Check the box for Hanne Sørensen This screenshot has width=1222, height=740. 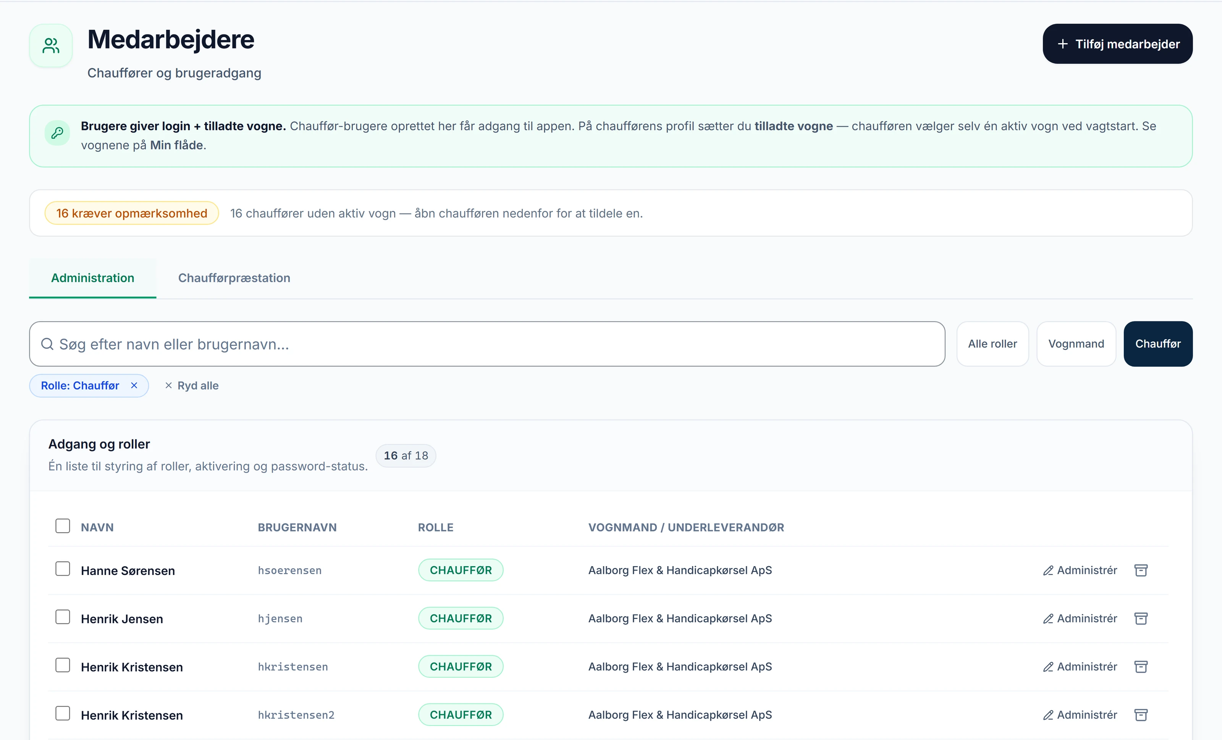[x=63, y=569]
